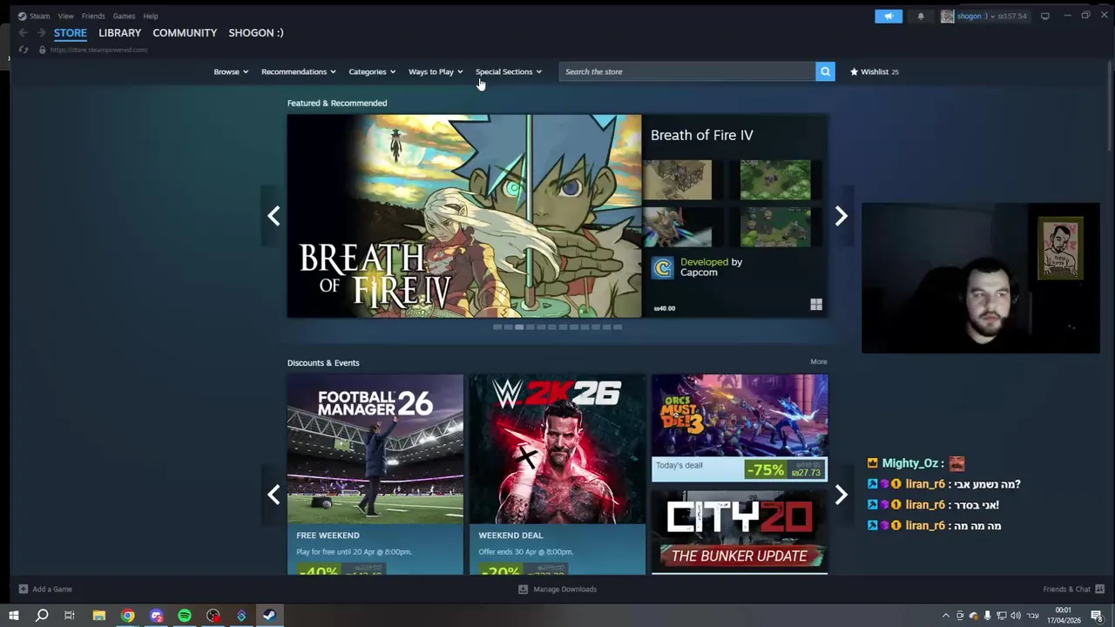
Task: View second Breath of Fire IV screenshot thumbnail
Action: [775, 179]
